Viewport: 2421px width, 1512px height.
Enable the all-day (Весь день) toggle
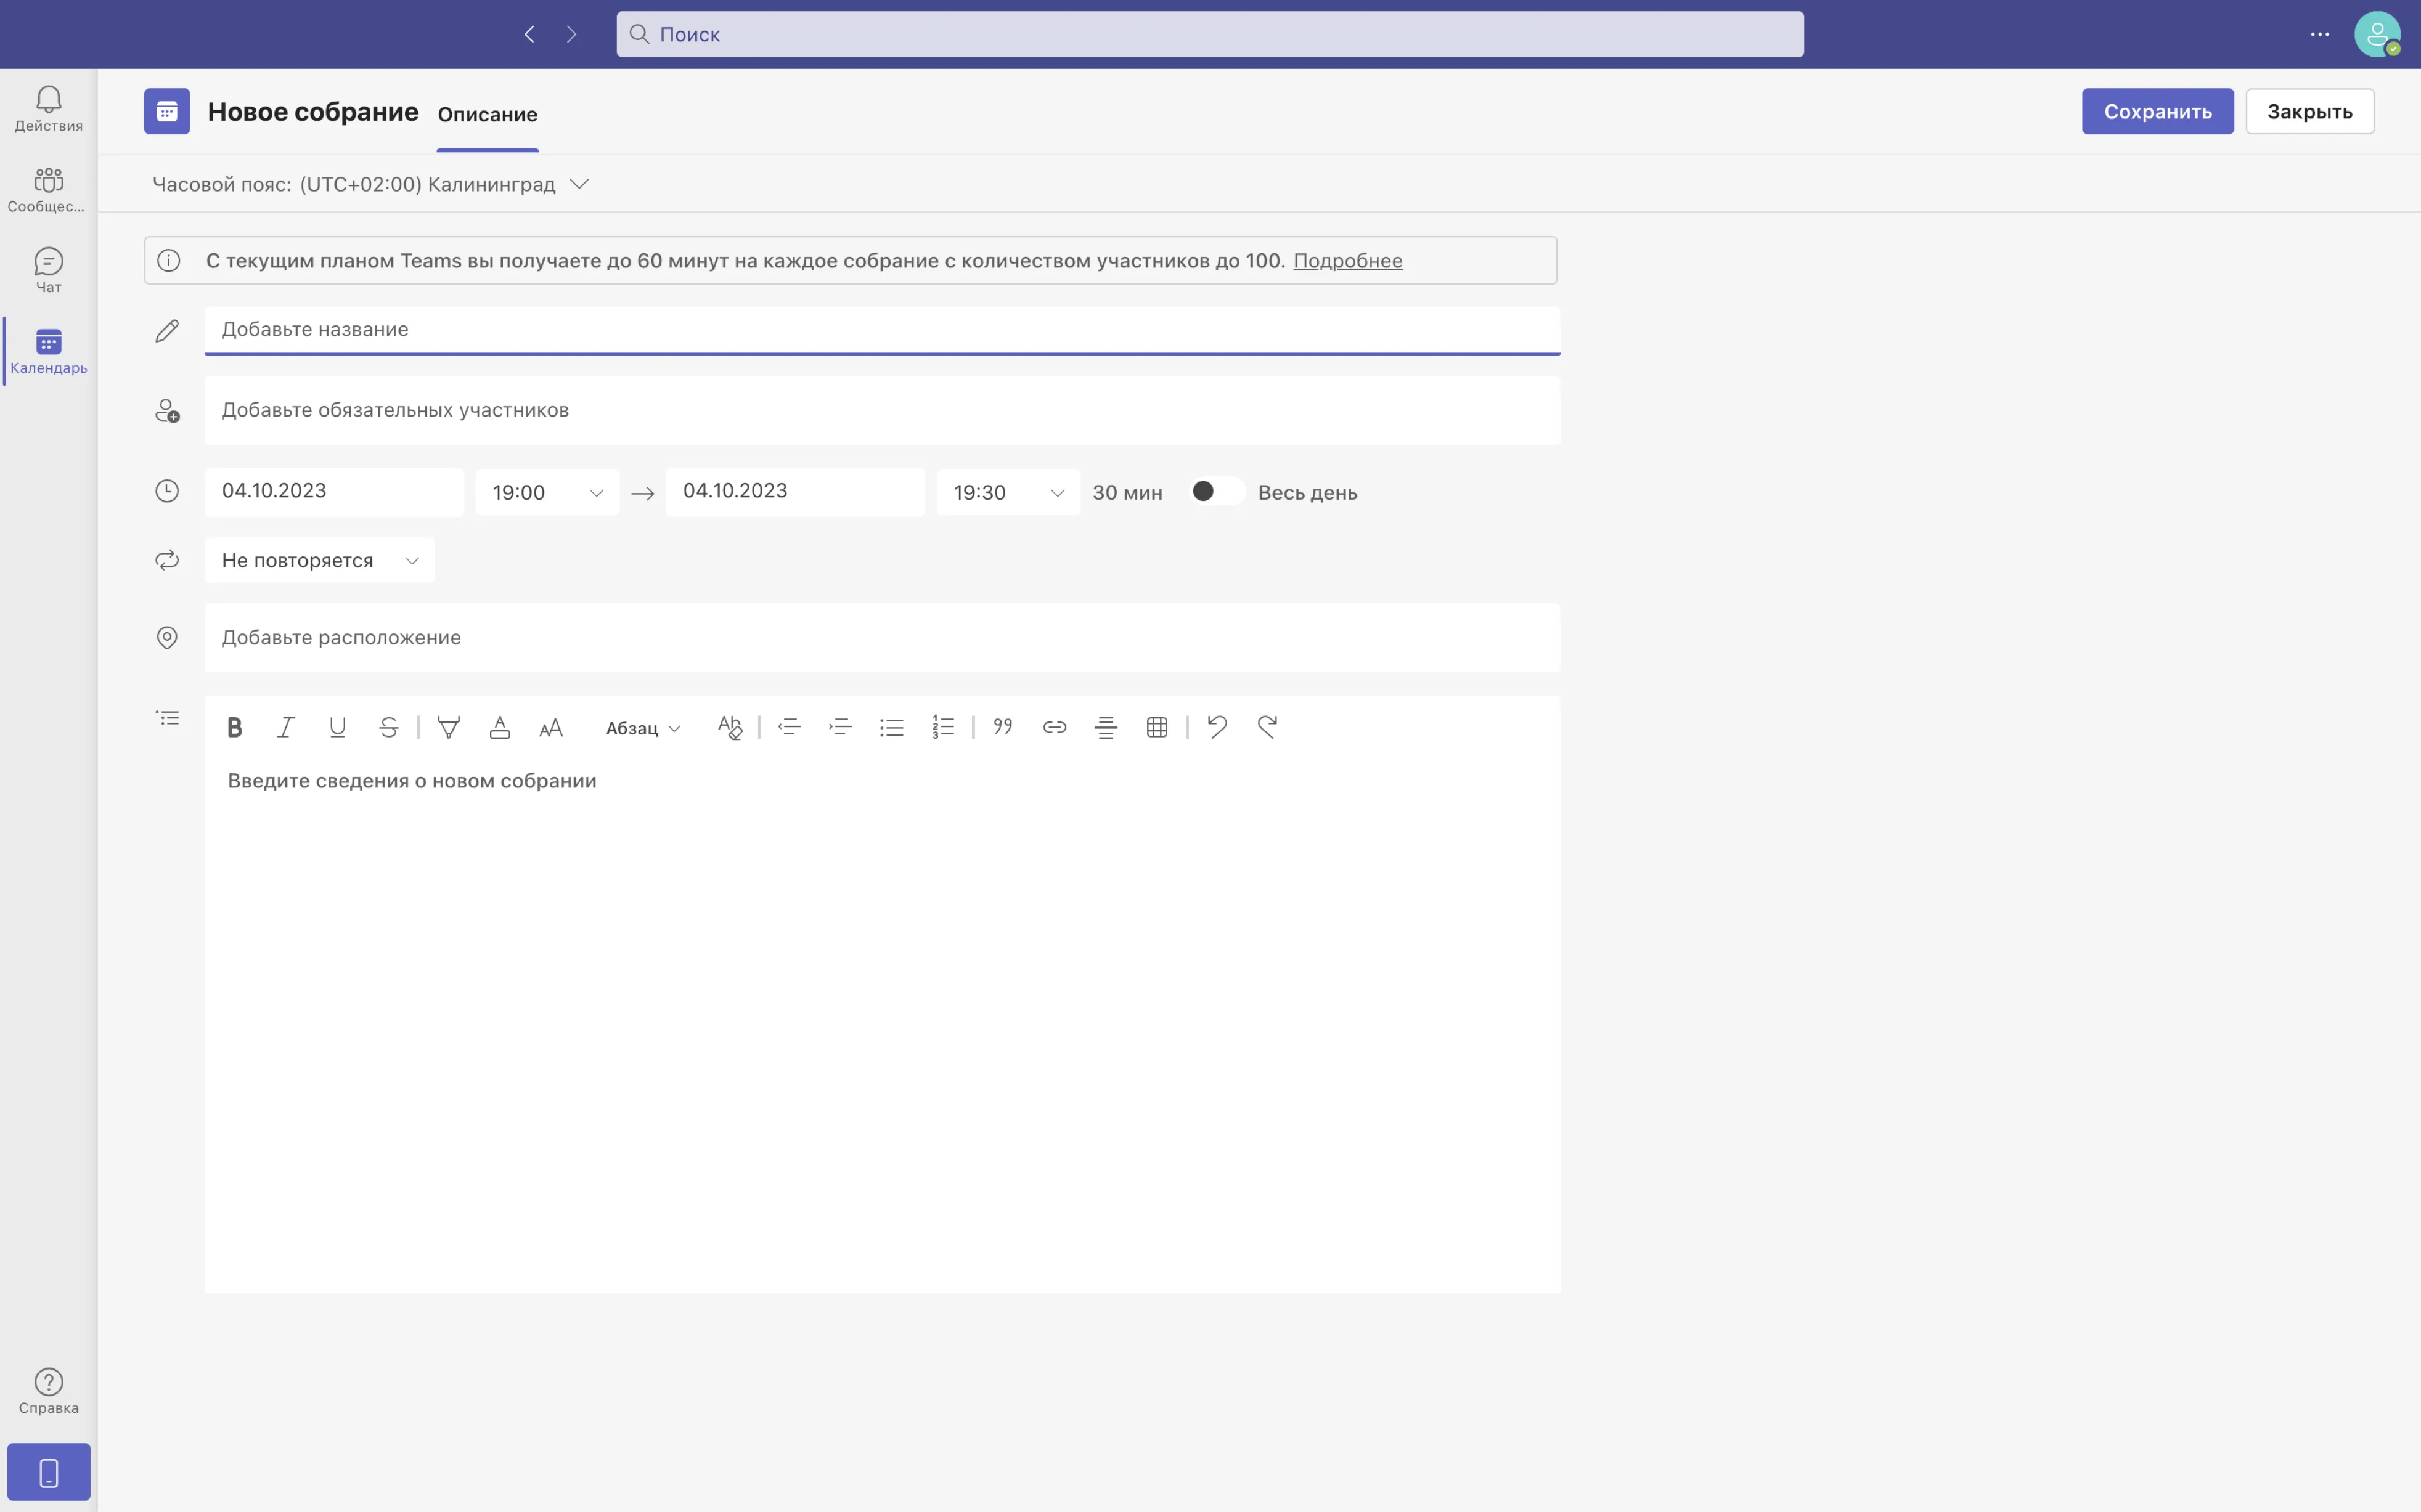[x=1217, y=491]
